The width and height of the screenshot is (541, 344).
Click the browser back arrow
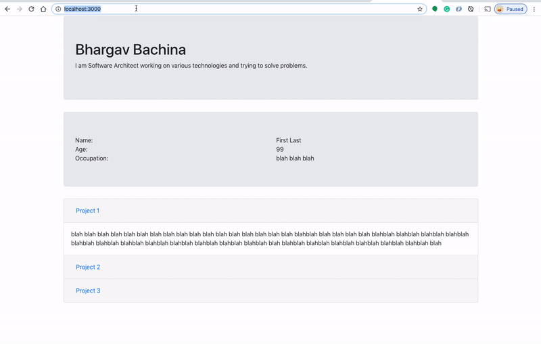point(7,9)
